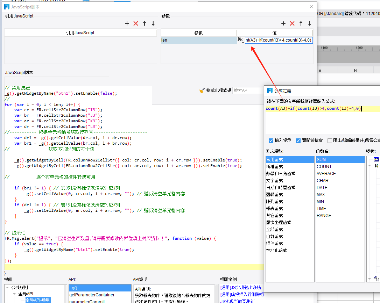Pick the COUNT function
This screenshot has height=303, width=380.
[x=340, y=167]
